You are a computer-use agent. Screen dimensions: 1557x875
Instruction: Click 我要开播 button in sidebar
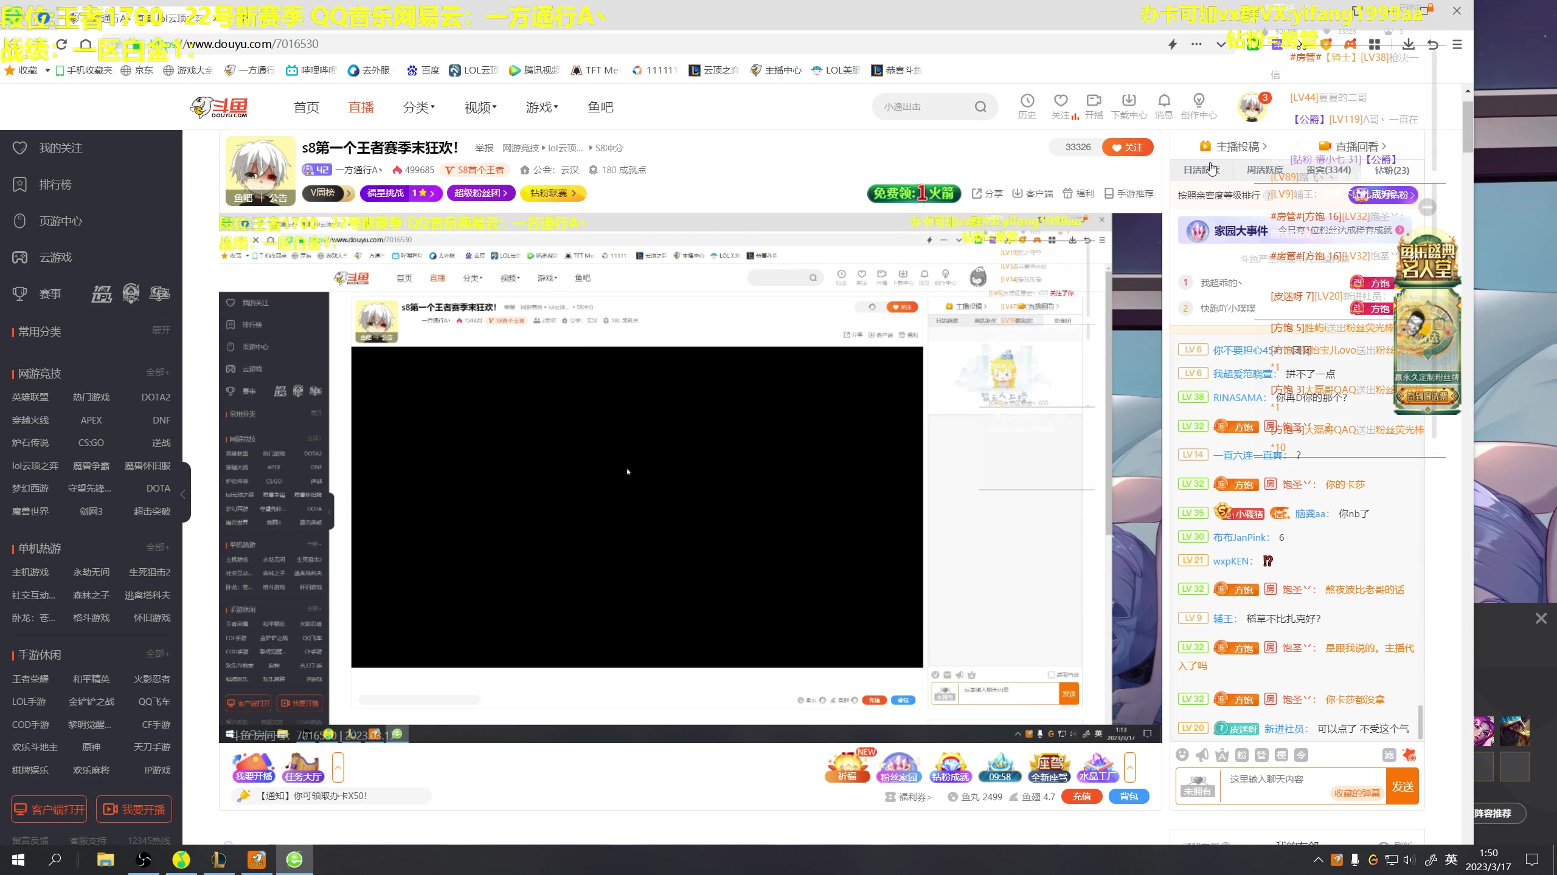(x=134, y=809)
